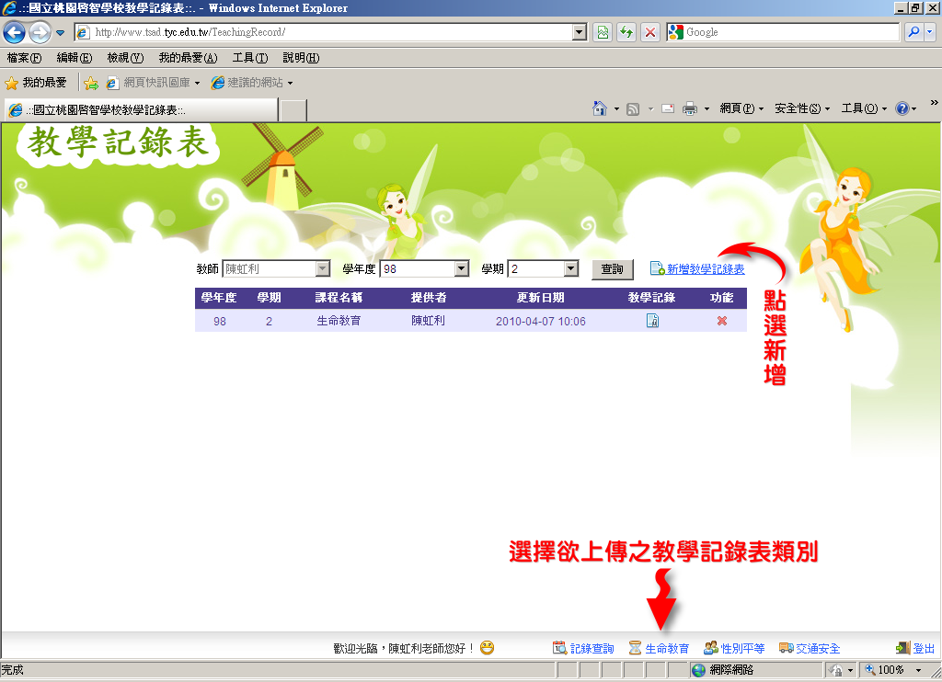The height and width of the screenshot is (682, 942).
Task: Click the read mail icon
Action: [x=668, y=108]
